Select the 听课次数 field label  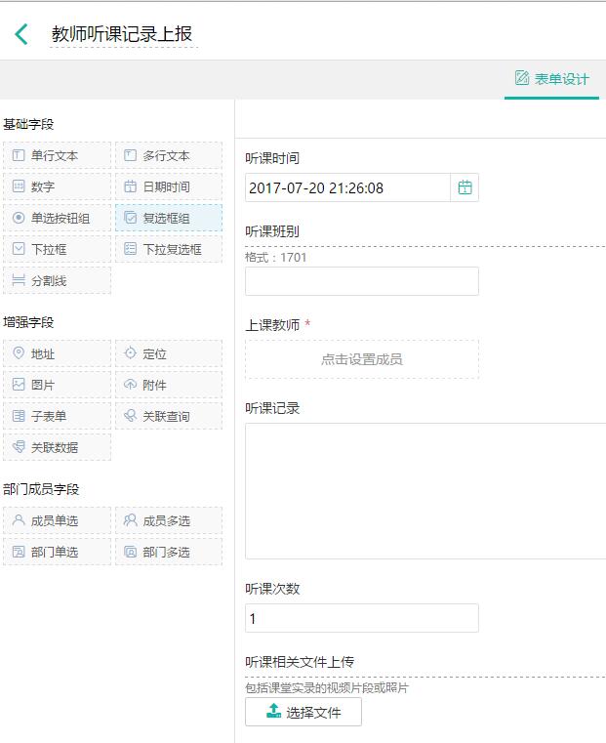point(272,589)
